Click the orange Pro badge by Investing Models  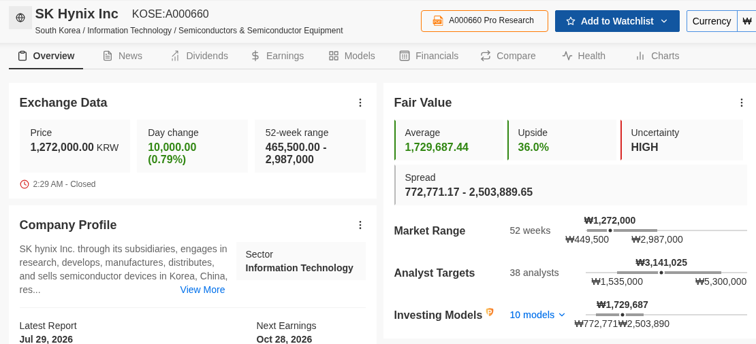(490, 312)
